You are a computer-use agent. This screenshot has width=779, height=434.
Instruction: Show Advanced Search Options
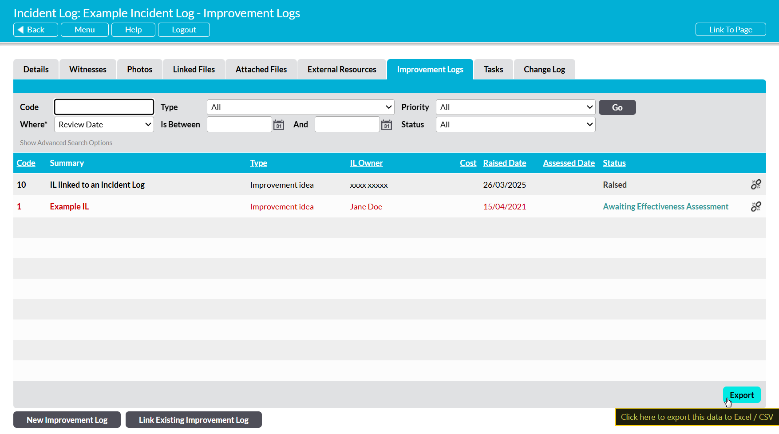66,143
